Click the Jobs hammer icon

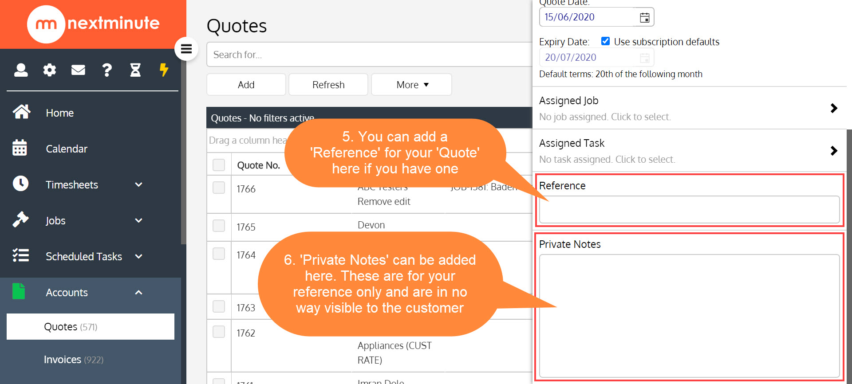point(20,219)
